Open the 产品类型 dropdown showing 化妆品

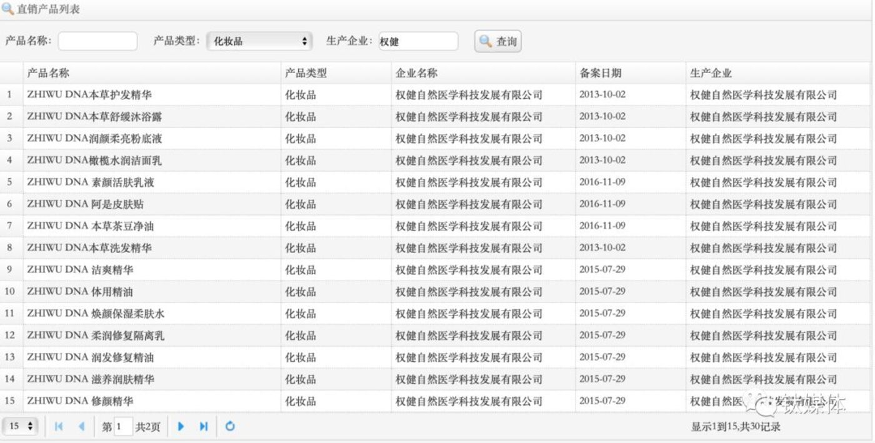[x=259, y=41]
